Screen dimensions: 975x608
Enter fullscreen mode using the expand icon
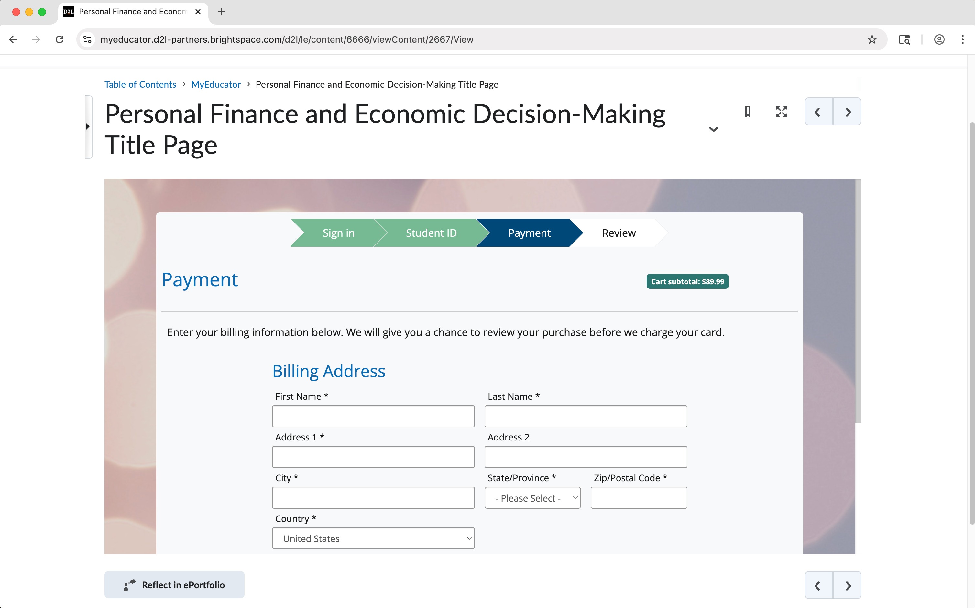pyautogui.click(x=781, y=111)
